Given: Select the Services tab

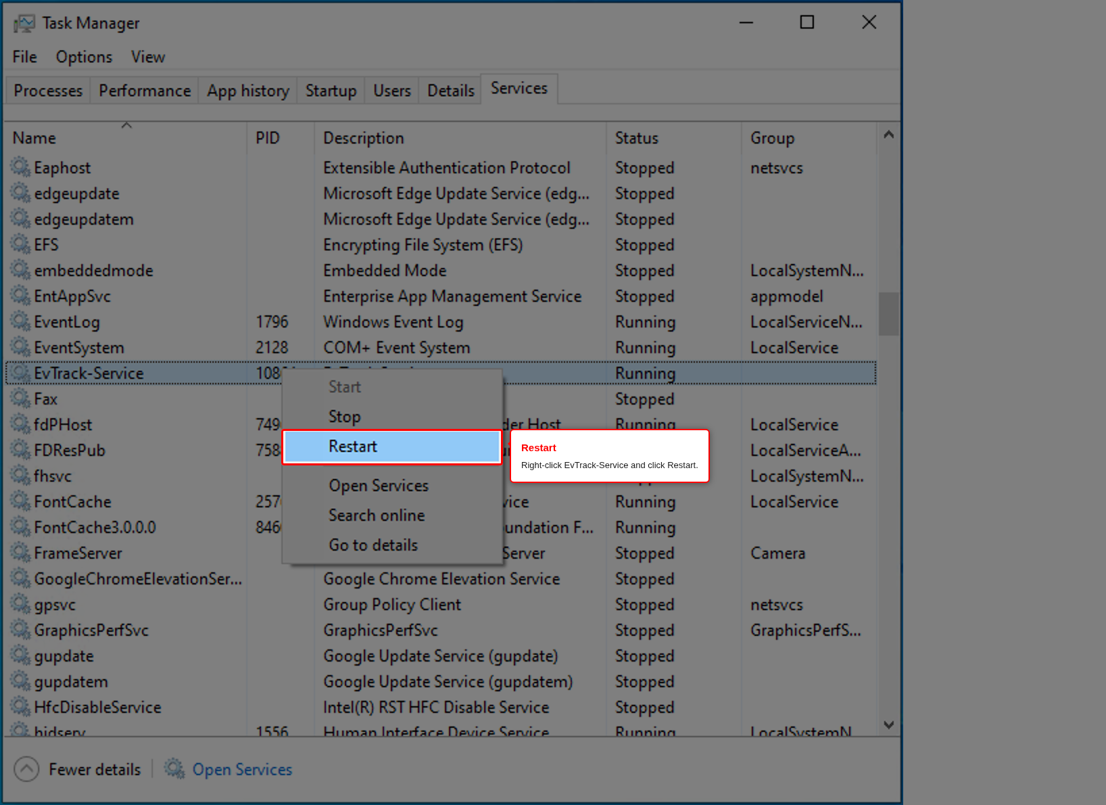Looking at the screenshot, I should [x=519, y=89].
